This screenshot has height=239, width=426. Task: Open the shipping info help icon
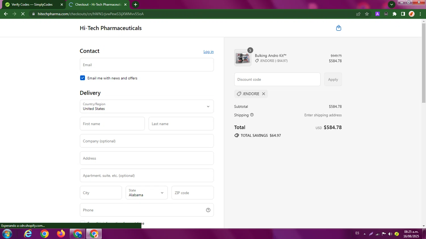(x=252, y=115)
